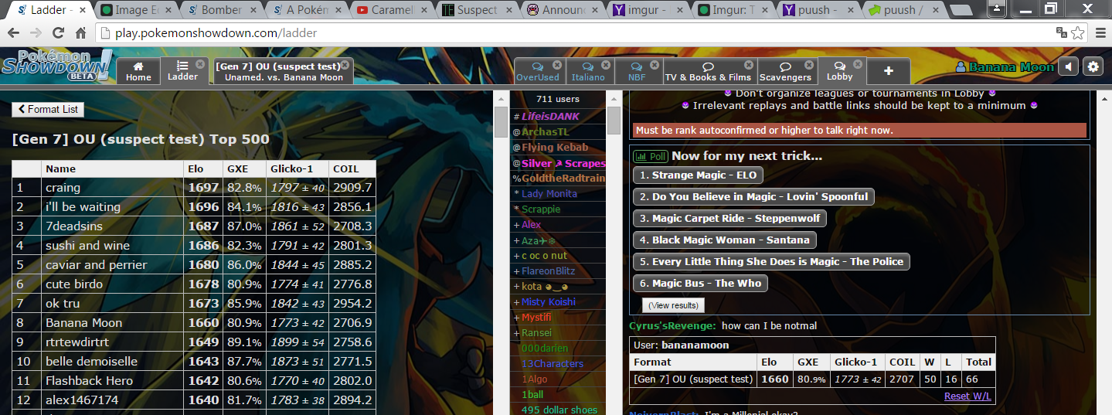Click 7deadsins ladder row name

pyautogui.click(x=74, y=226)
